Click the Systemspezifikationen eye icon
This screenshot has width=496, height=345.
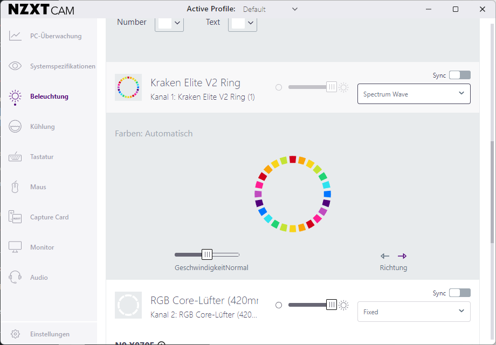click(x=15, y=66)
